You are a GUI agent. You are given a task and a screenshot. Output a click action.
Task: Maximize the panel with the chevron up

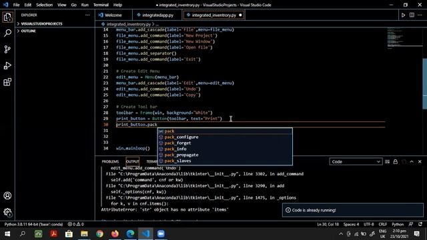412,161
